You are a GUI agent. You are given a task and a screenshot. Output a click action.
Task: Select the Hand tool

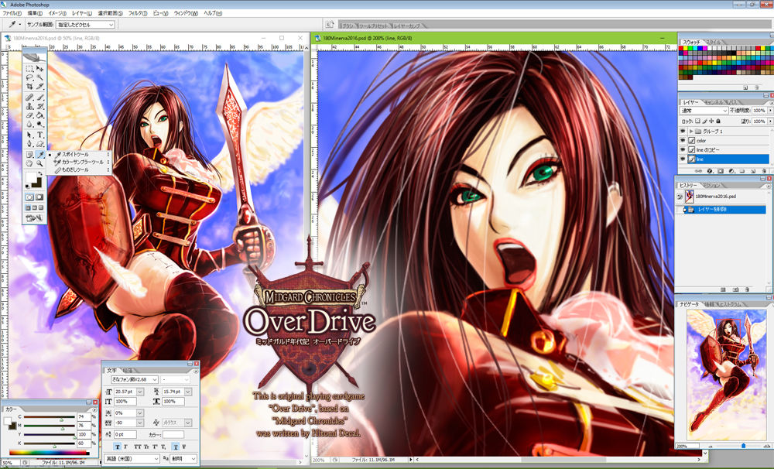pyautogui.click(x=29, y=163)
